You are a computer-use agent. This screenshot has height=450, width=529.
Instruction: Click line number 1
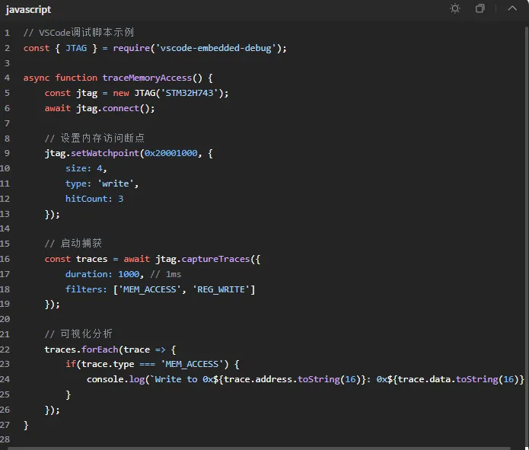point(7,33)
